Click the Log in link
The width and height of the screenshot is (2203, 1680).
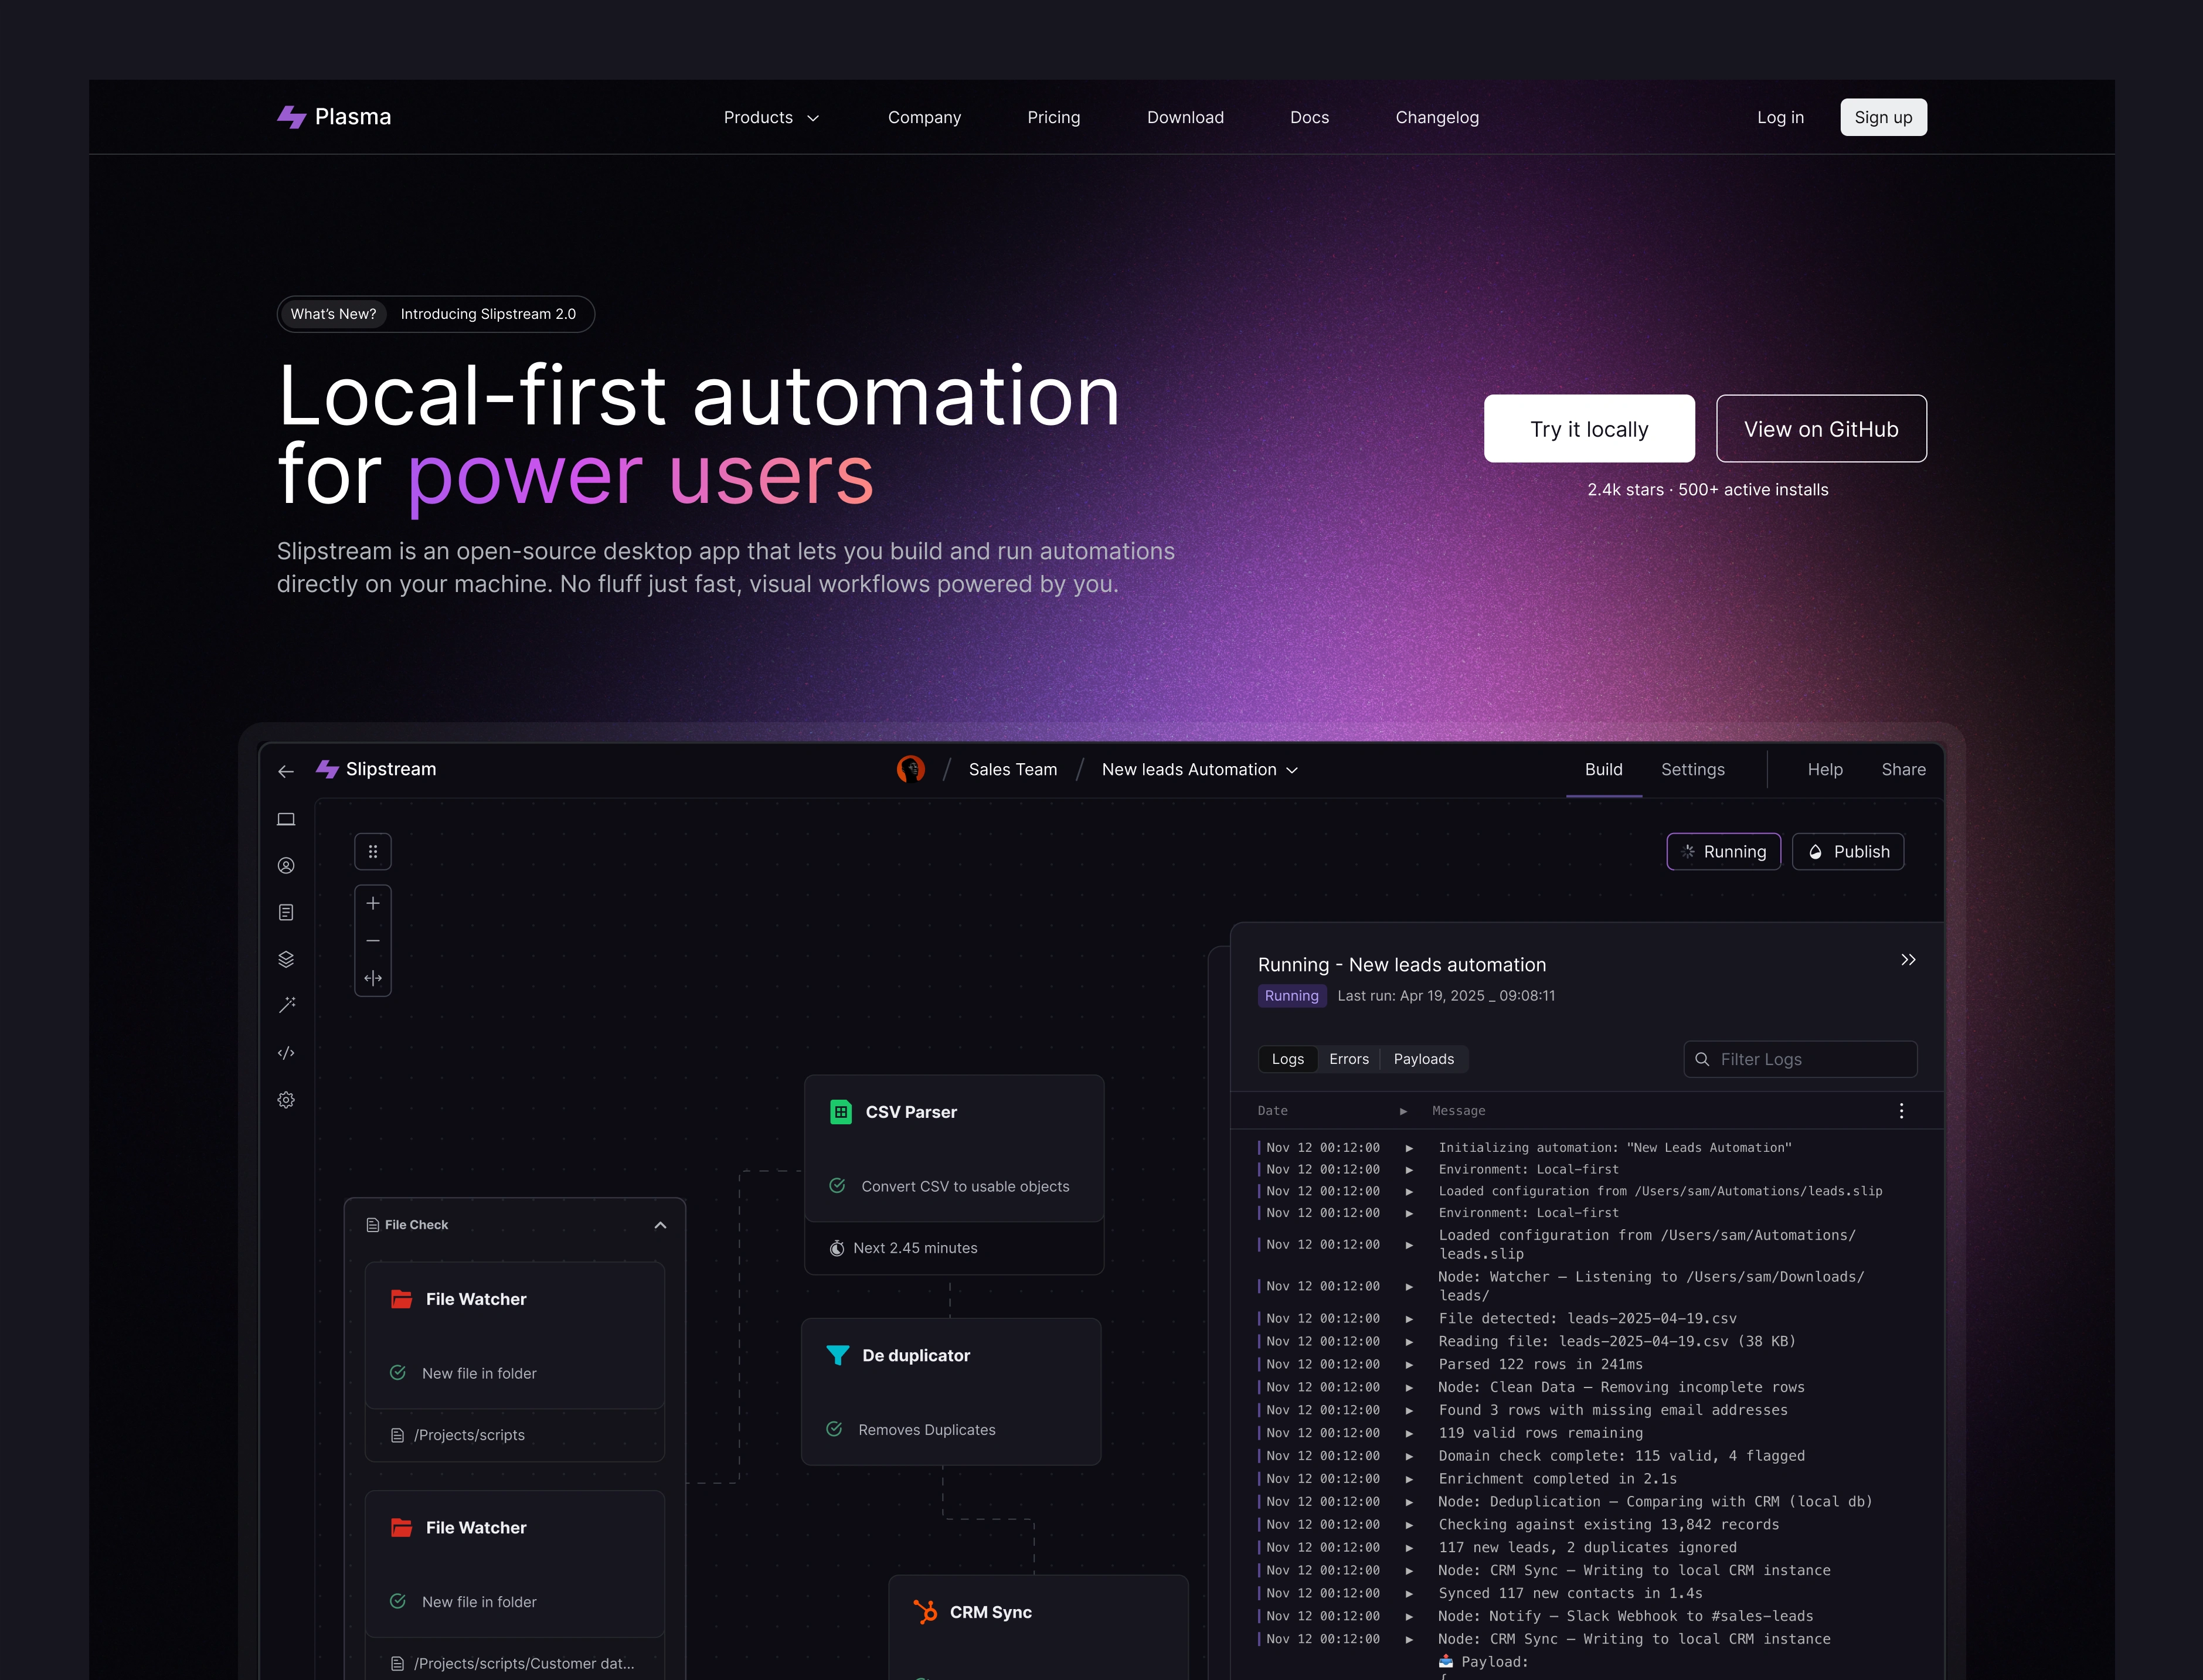pyautogui.click(x=1780, y=117)
